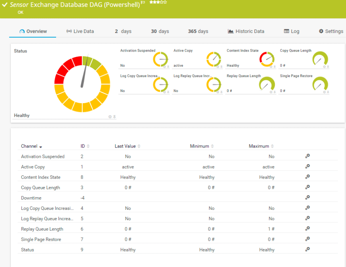Screen dimensions: 346x267
Task: Open the Historic Data tab
Action: tap(246, 31)
